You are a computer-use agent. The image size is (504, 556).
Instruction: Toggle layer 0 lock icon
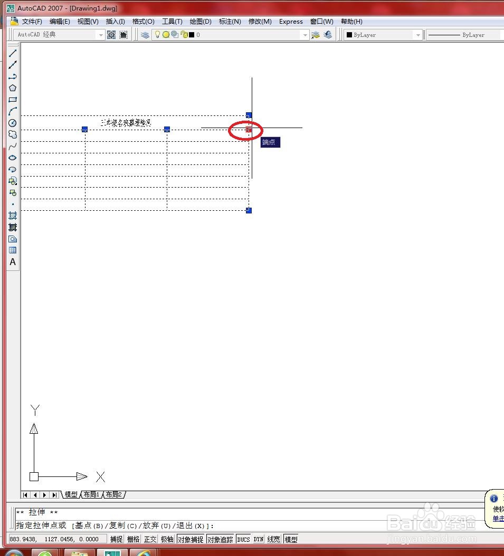pyautogui.click(x=184, y=34)
